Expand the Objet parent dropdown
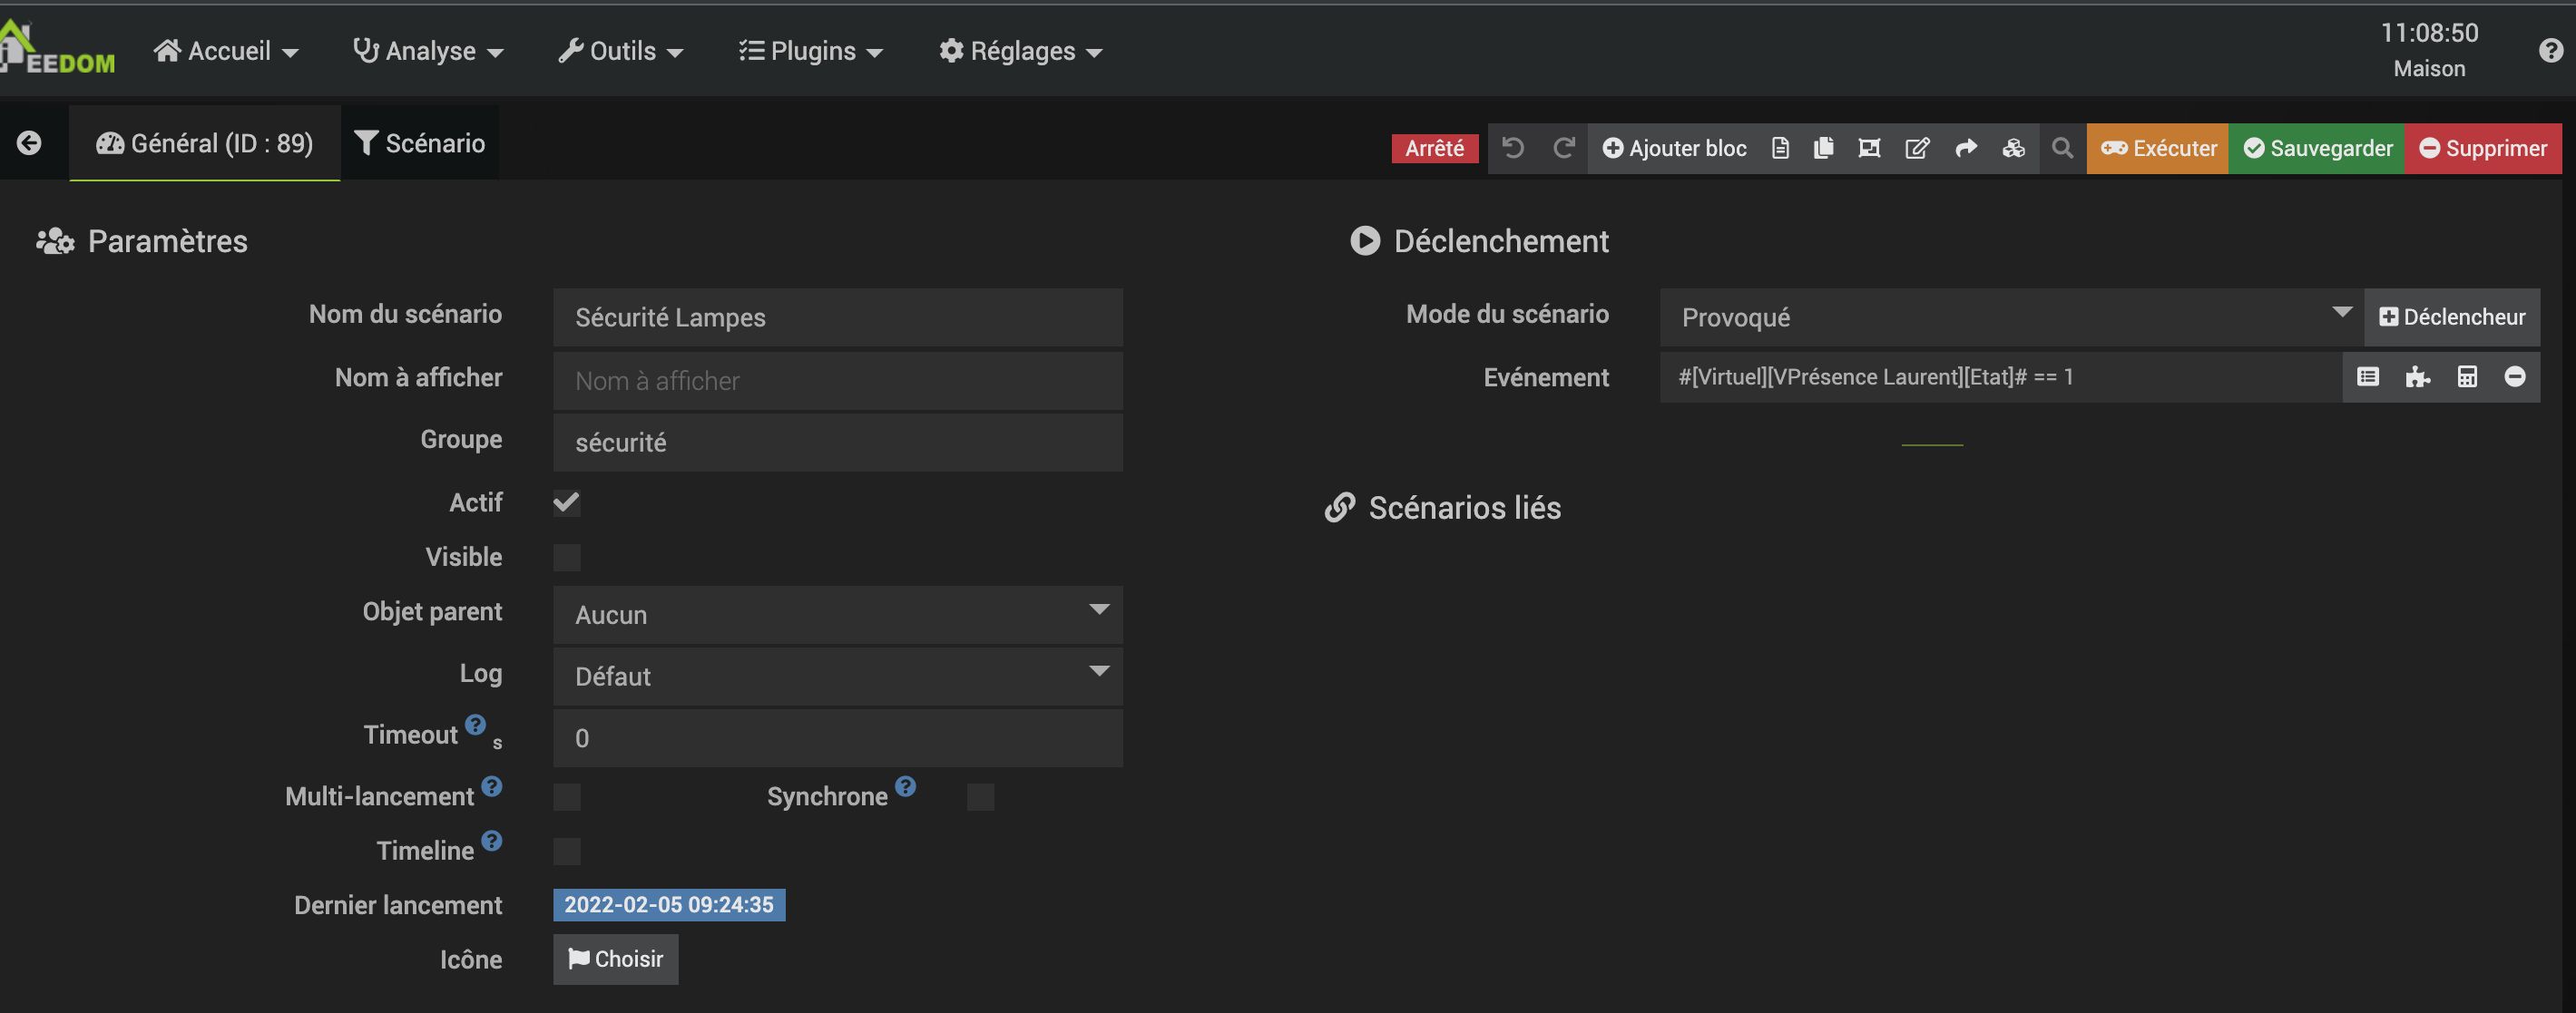Image resolution: width=2576 pixels, height=1013 pixels. tap(837, 614)
